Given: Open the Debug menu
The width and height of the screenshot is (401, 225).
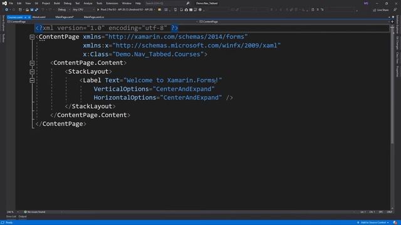Looking at the screenshot, I should point(68,3).
